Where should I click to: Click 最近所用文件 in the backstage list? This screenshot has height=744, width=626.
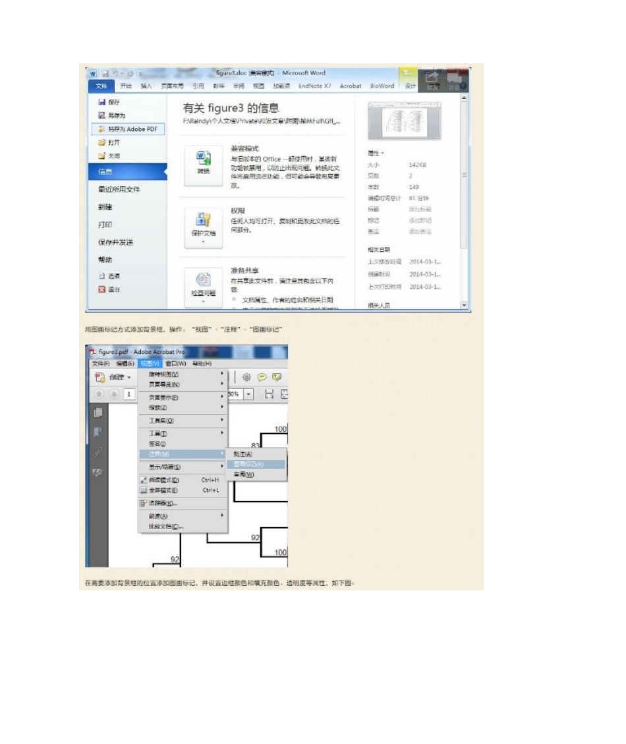[119, 189]
